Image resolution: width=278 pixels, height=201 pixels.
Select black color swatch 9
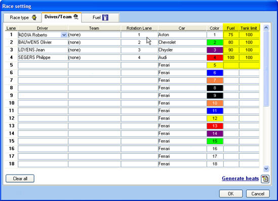click(215, 95)
